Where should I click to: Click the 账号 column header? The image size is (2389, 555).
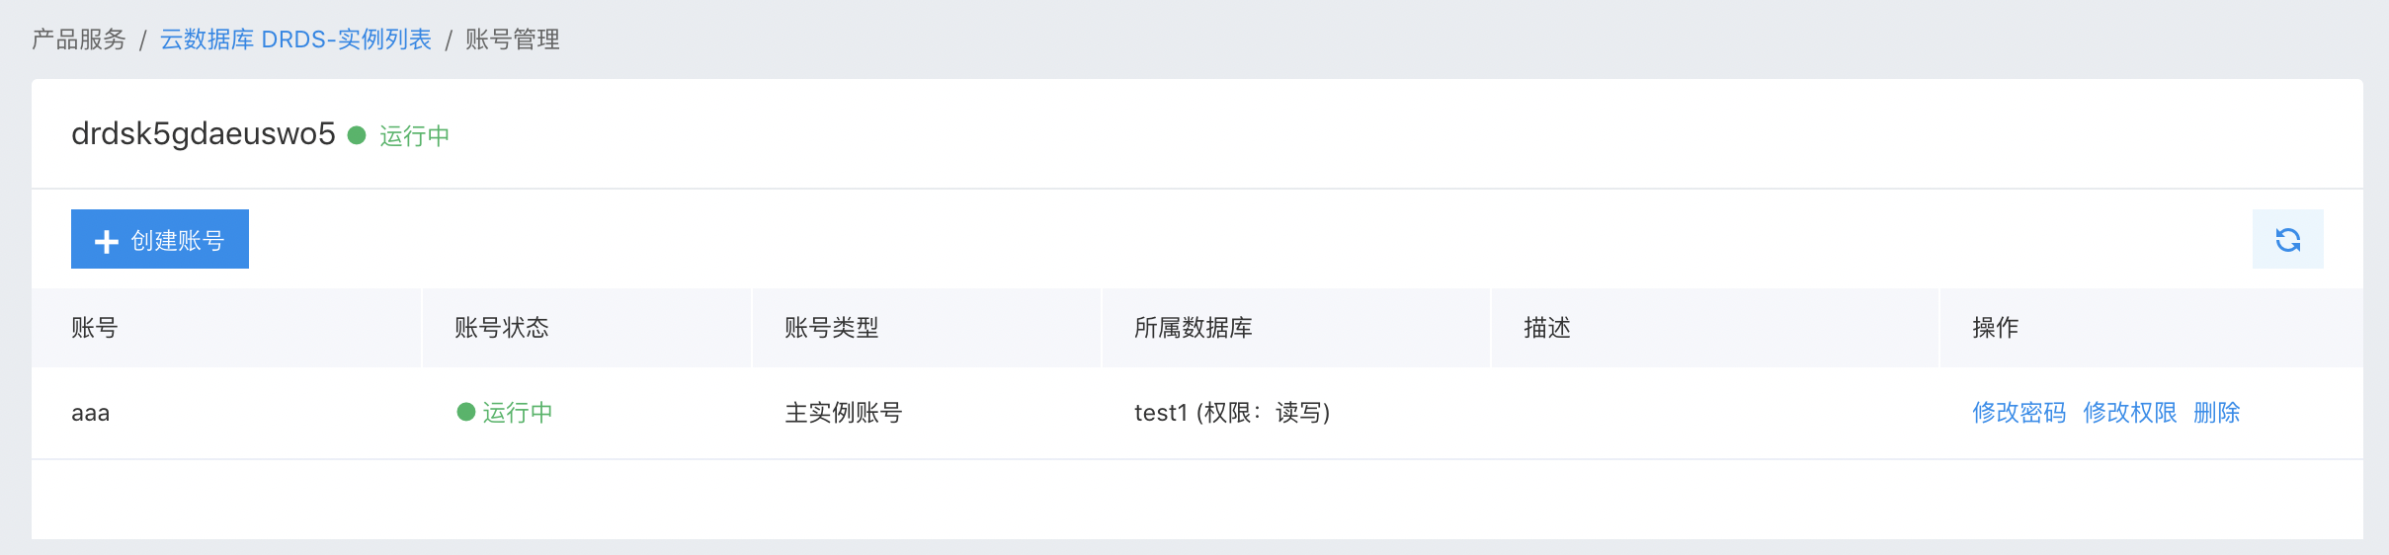[x=95, y=328]
